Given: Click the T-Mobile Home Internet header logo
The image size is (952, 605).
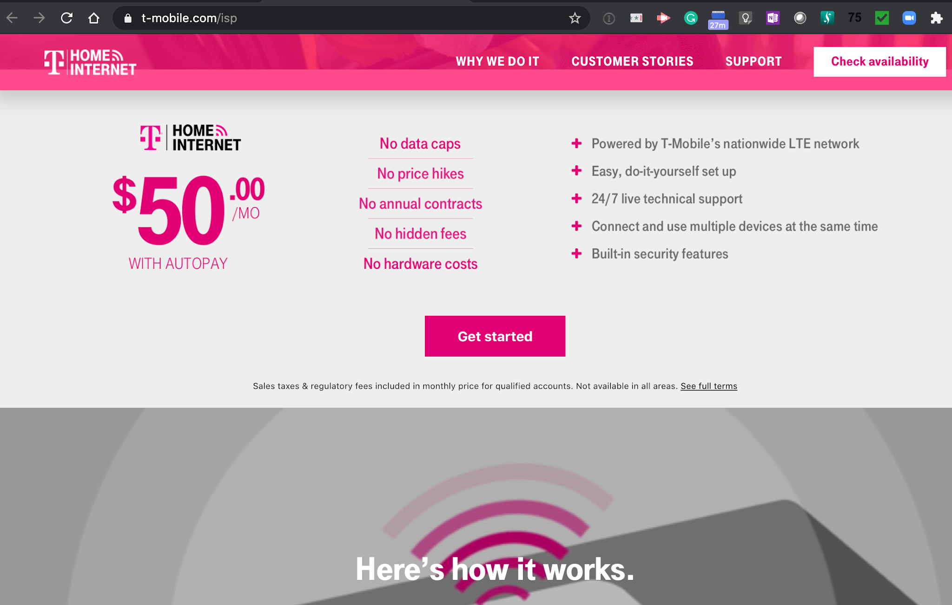Looking at the screenshot, I should pos(90,62).
